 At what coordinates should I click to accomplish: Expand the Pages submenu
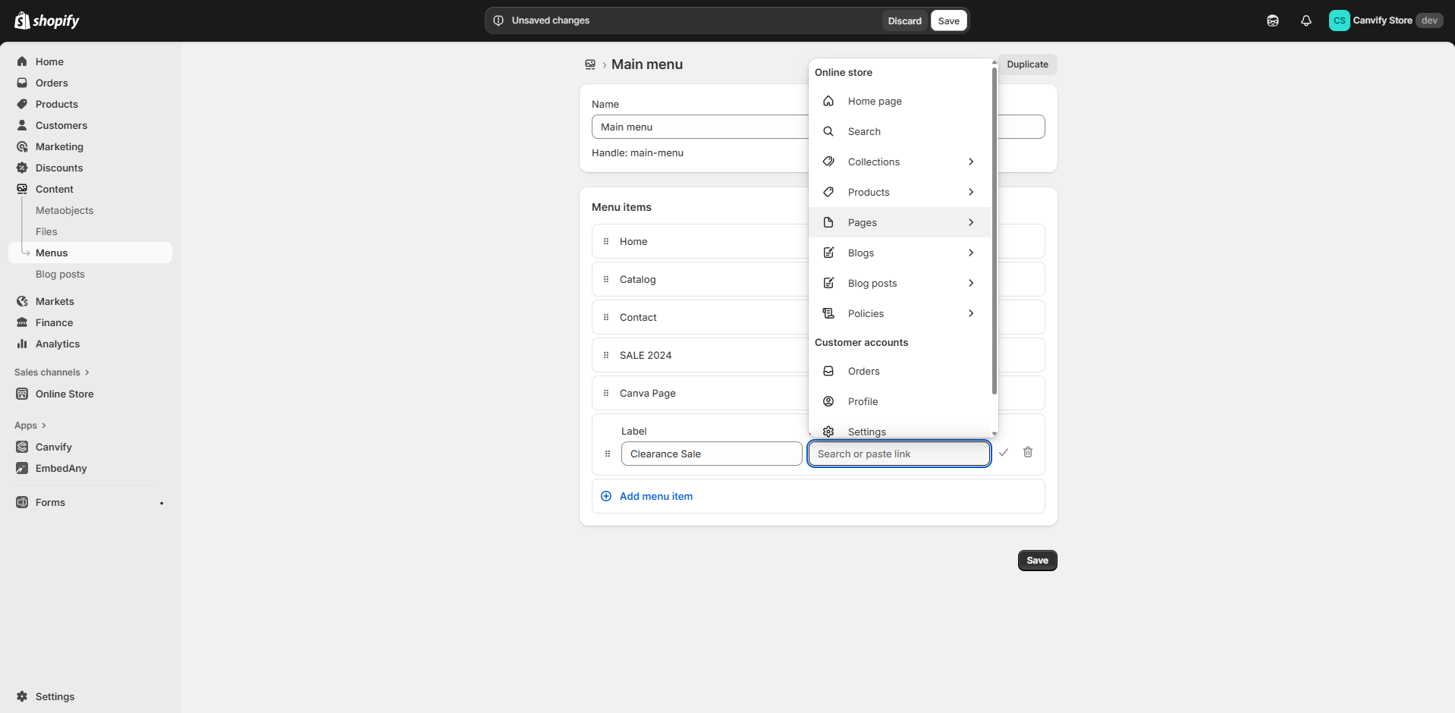(x=970, y=222)
